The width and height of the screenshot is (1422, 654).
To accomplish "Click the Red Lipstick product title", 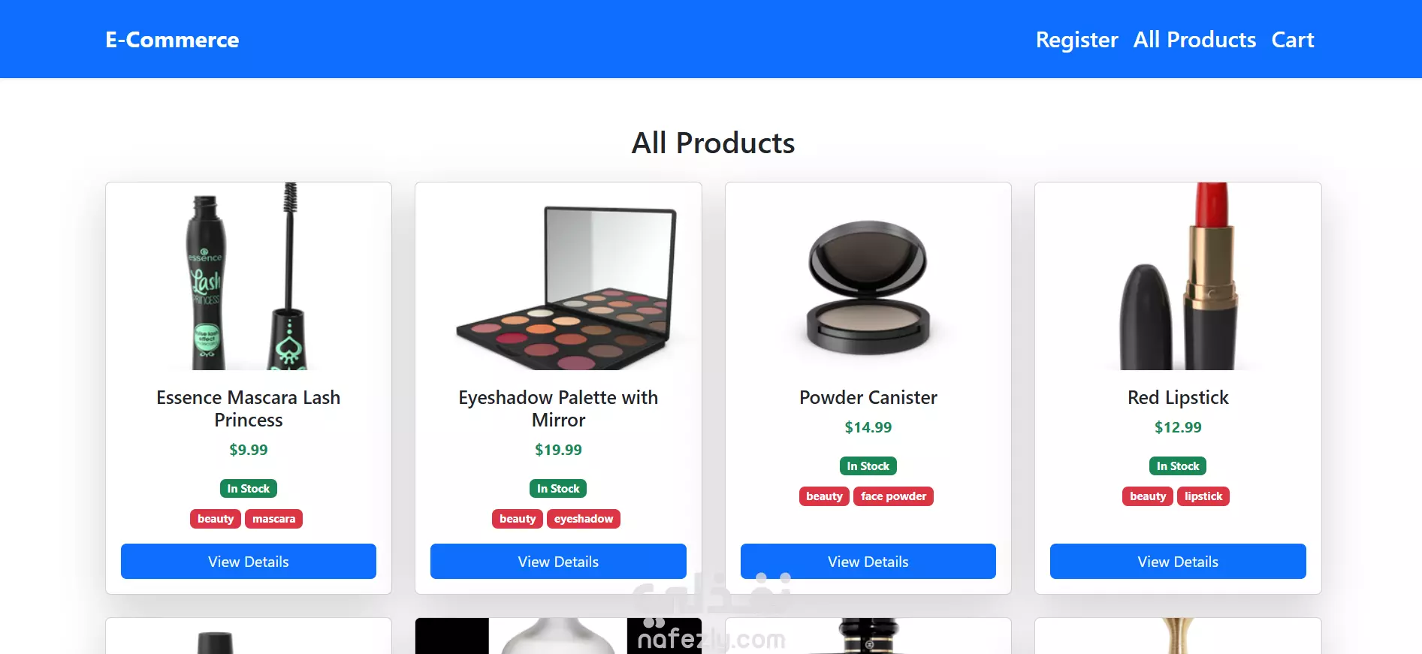I will [1178, 397].
